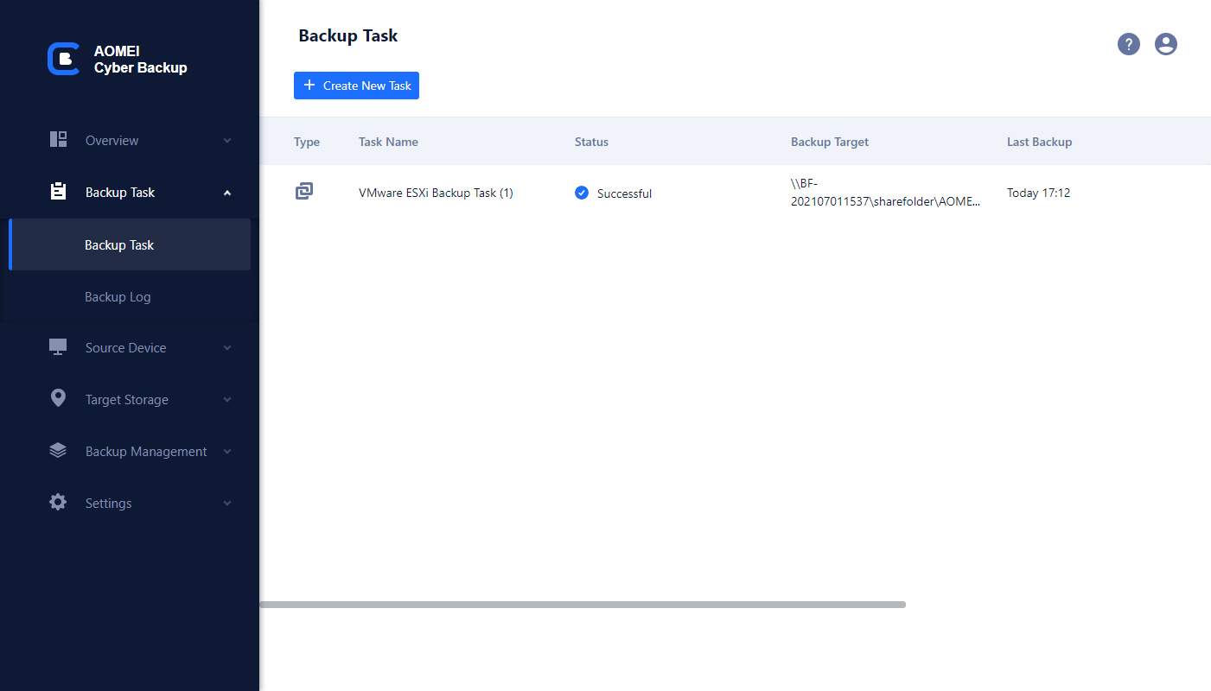Screen dimensions: 1211x691
Task: Click the Type column header
Action: tap(307, 142)
